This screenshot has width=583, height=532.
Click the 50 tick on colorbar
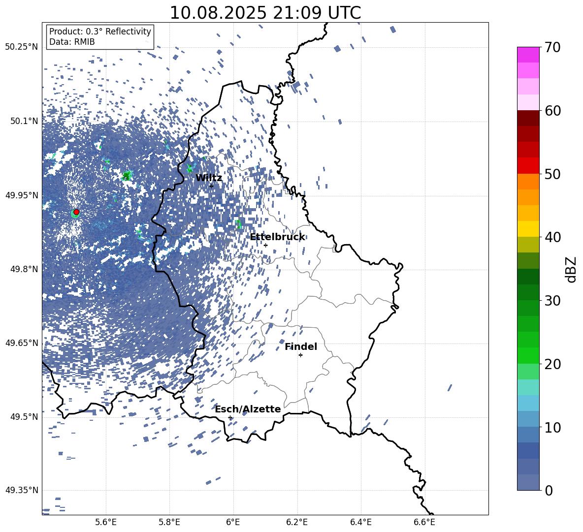[x=552, y=174]
